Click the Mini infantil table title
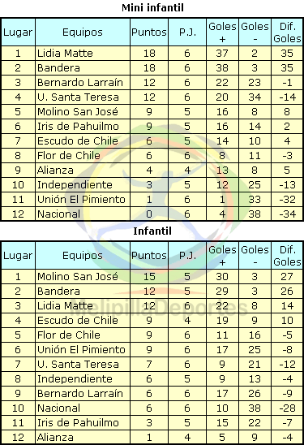 click(152, 7)
